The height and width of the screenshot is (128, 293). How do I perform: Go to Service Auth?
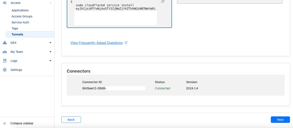[x=20, y=22]
